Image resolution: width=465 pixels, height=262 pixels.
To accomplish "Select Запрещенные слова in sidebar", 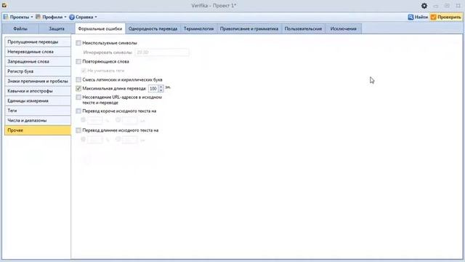I will click(38, 61).
